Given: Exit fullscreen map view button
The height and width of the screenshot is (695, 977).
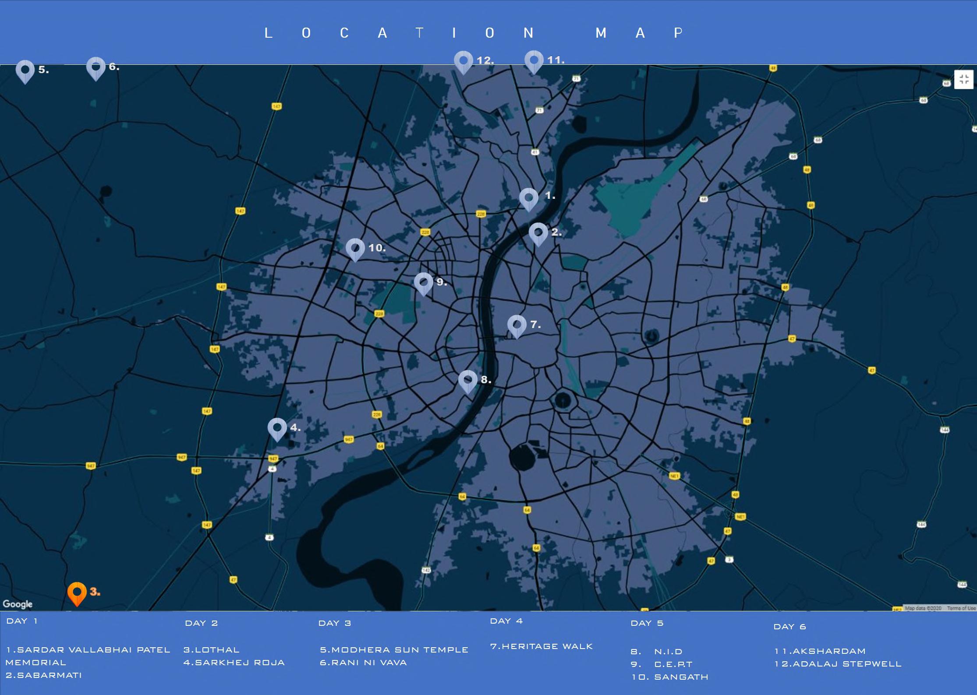Looking at the screenshot, I should click(x=963, y=79).
